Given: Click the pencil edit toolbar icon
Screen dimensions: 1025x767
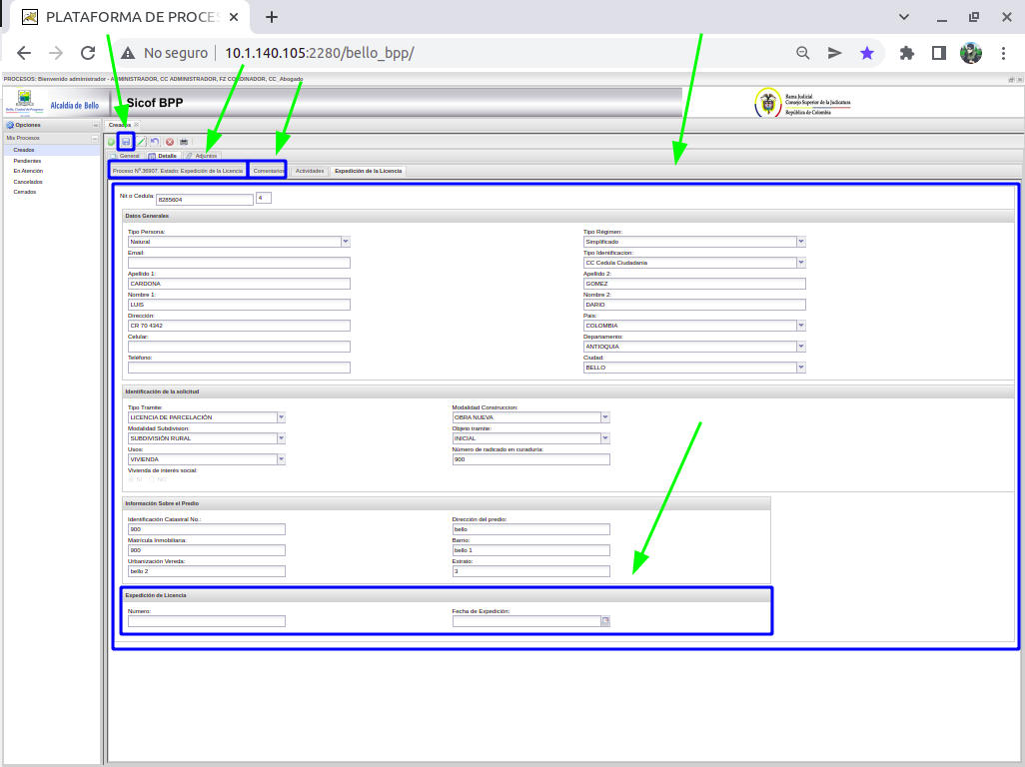Looking at the screenshot, I should point(142,142).
